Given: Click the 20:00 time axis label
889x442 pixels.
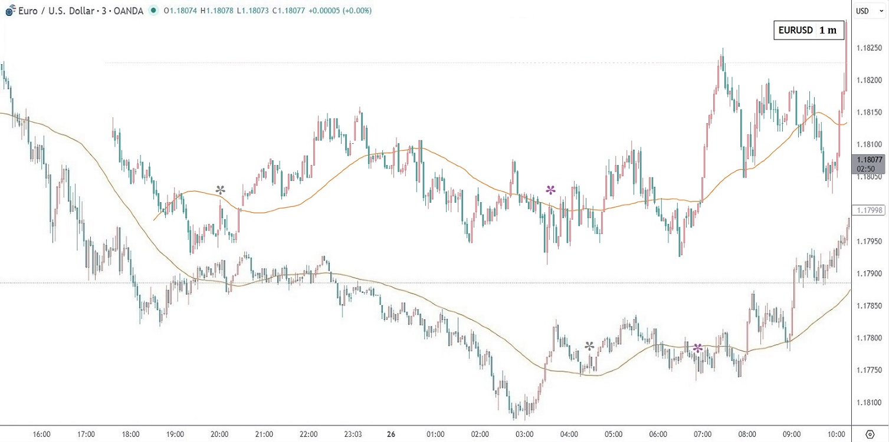Looking at the screenshot, I should pos(219,434).
